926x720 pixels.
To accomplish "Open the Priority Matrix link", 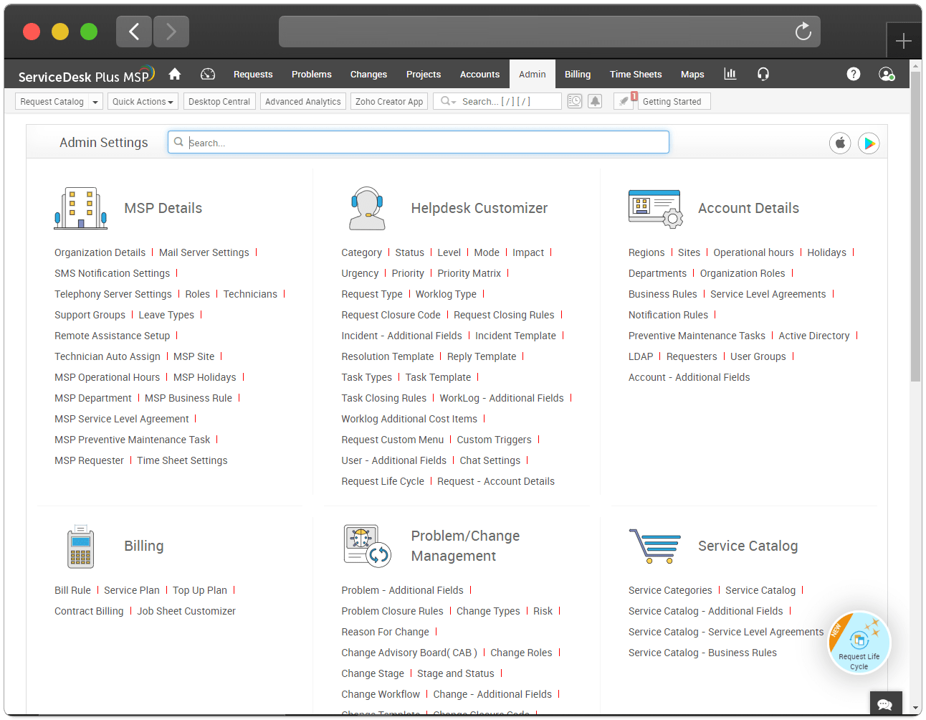I will tap(469, 273).
